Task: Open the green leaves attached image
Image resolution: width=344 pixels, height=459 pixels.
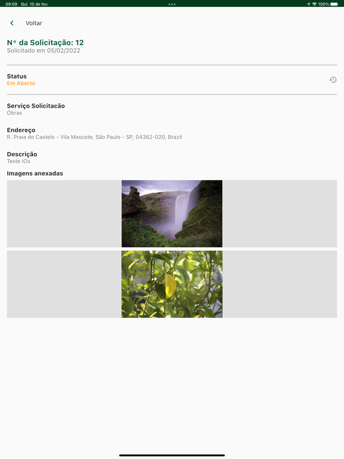Action: (x=172, y=284)
